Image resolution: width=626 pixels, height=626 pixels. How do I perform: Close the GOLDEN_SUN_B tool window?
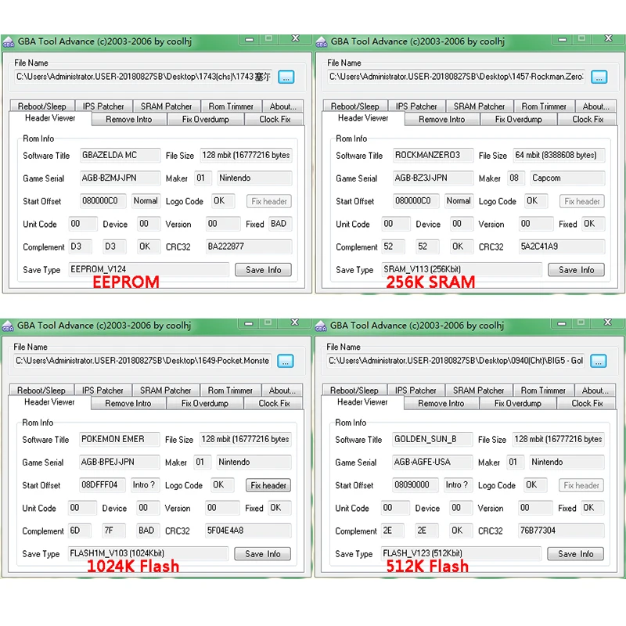point(607,322)
